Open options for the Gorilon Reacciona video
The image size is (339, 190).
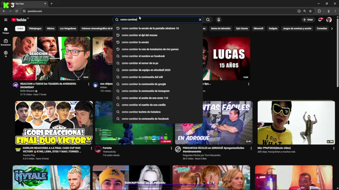click(91, 148)
